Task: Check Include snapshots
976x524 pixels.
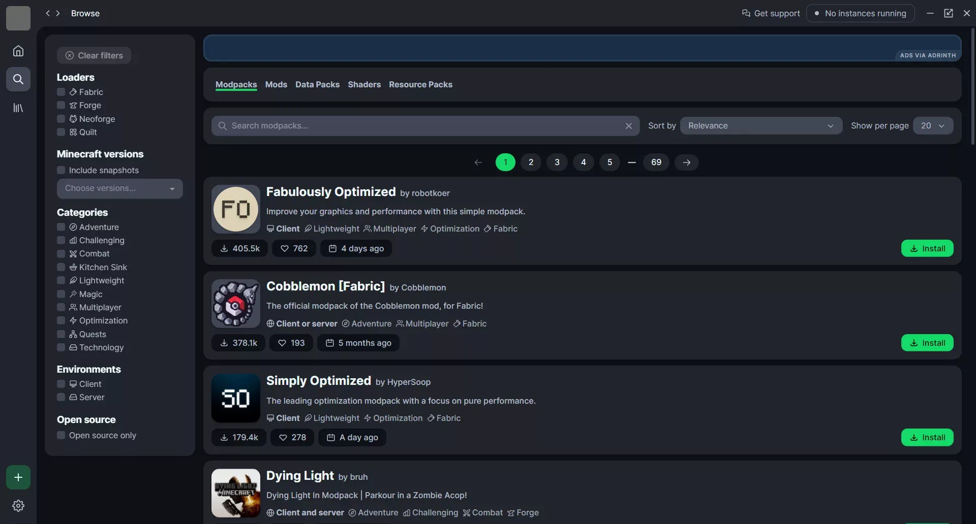Action: coord(61,170)
